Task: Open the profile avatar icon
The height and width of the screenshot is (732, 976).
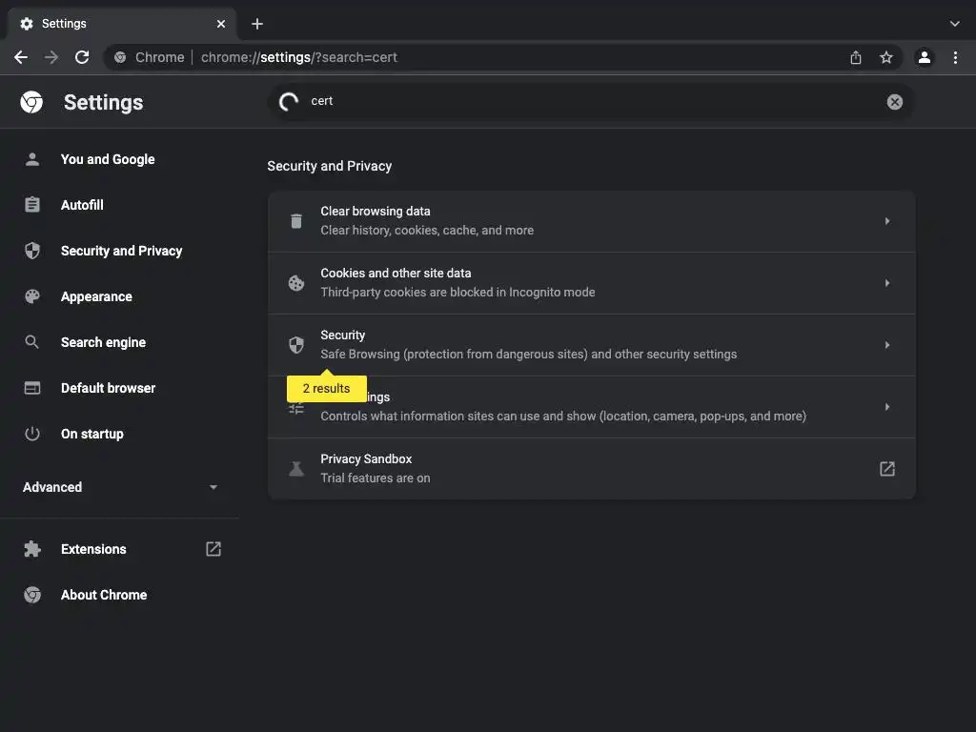Action: [924, 57]
